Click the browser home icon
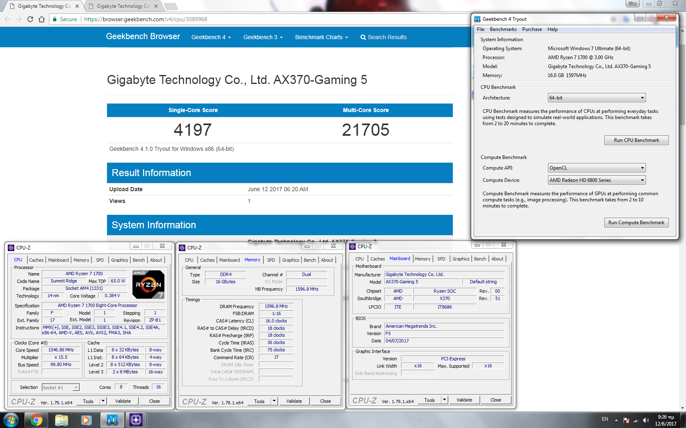686x428 pixels. point(42,19)
